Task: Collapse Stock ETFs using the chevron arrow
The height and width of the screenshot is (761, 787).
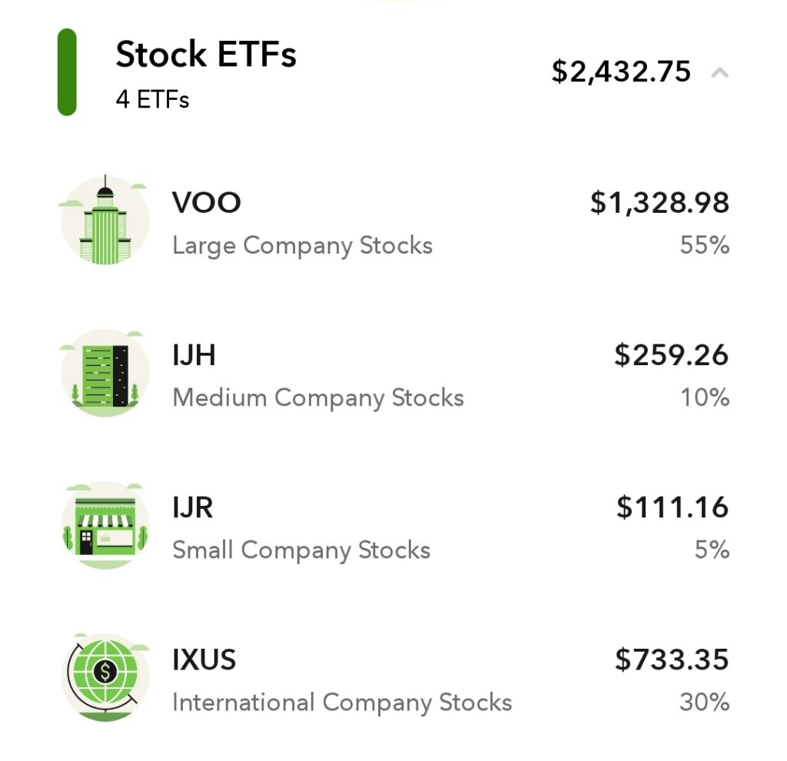Action: pyautogui.click(x=719, y=73)
